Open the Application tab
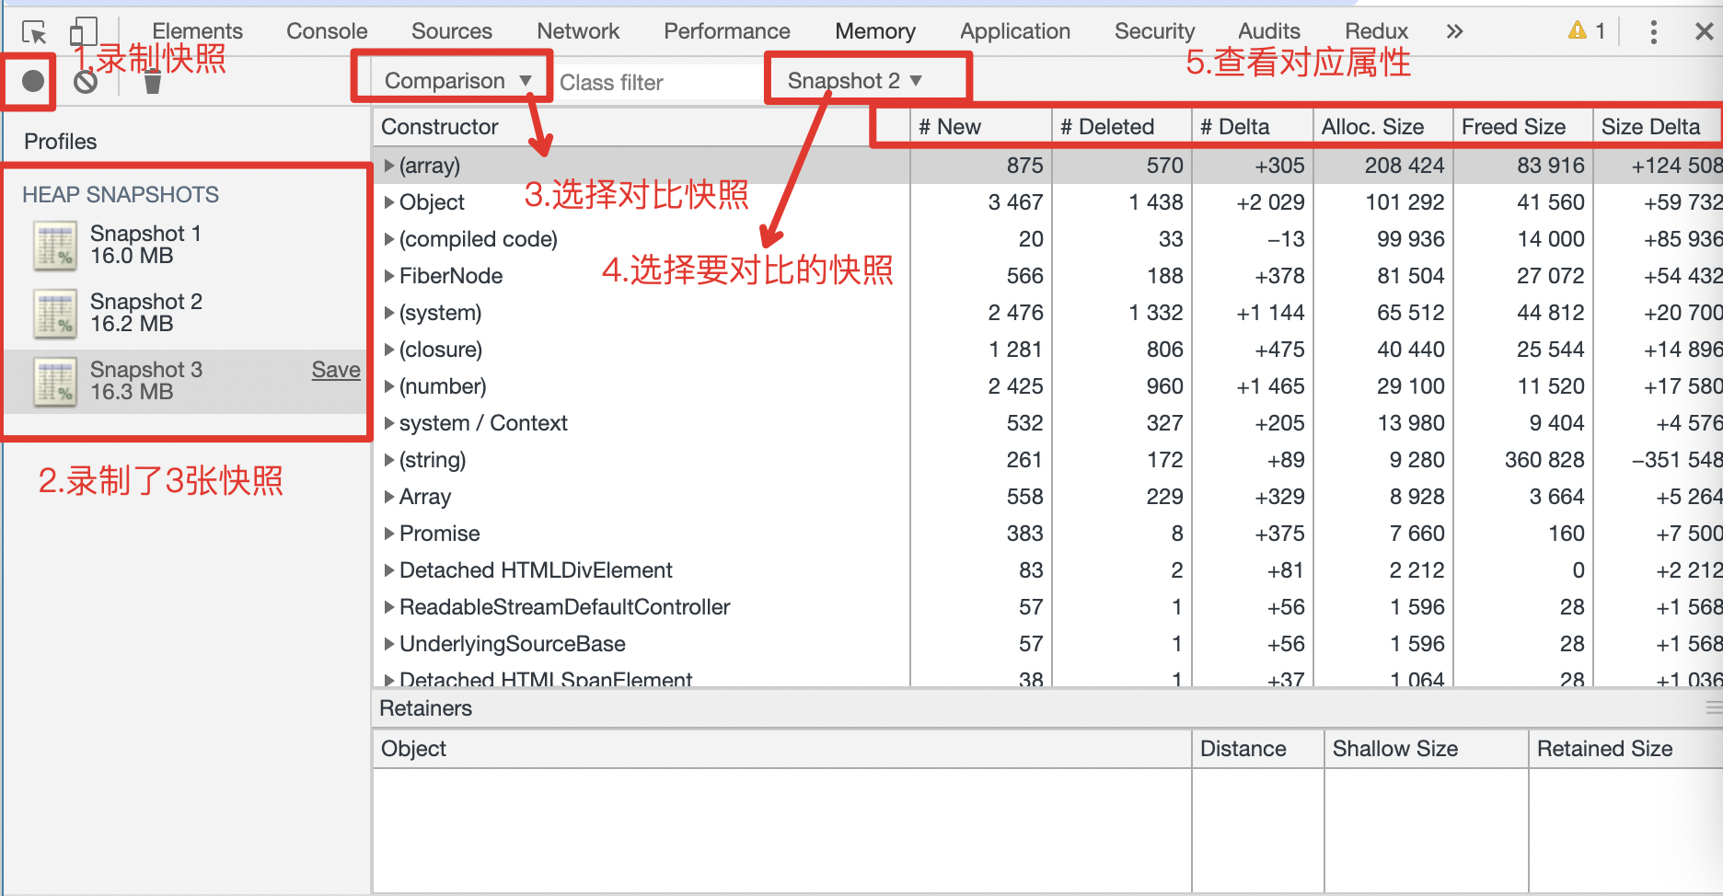The image size is (1723, 896). (1015, 31)
